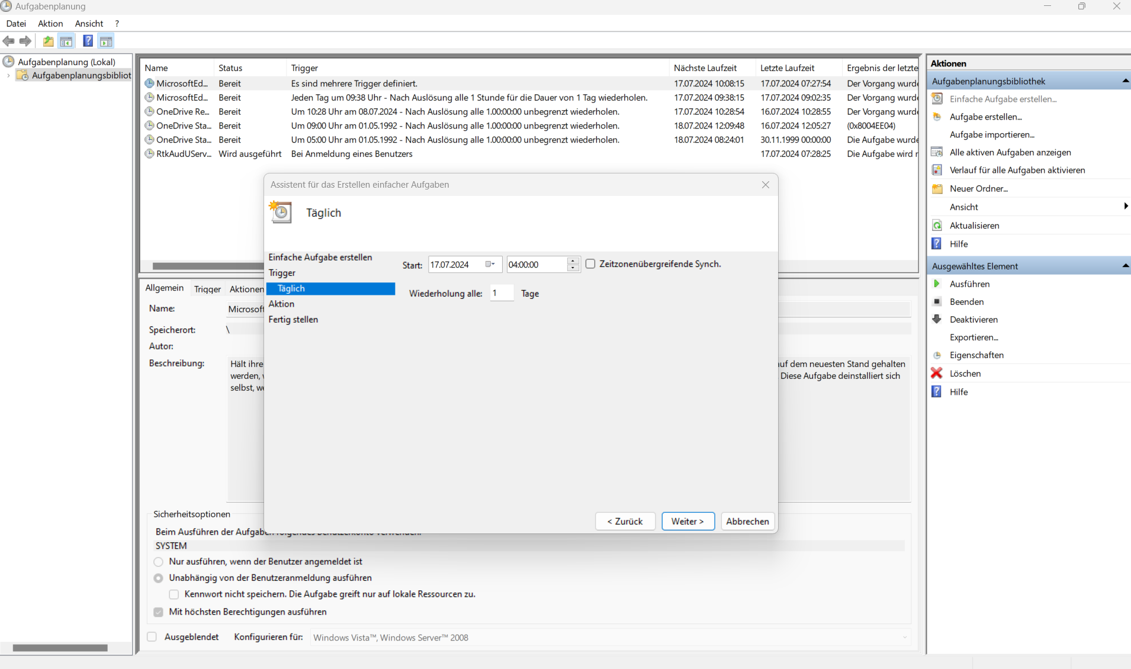Collapse the Ausgewähltes Element section
This screenshot has width=1131, height=669.
(1124, 266)
